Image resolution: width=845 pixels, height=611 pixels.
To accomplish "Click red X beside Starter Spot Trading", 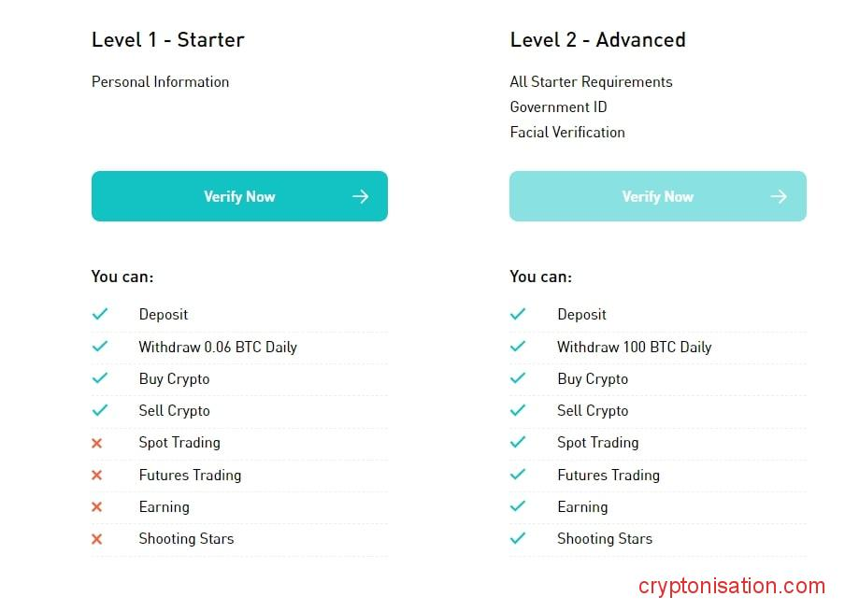I will tap(97, 443).
